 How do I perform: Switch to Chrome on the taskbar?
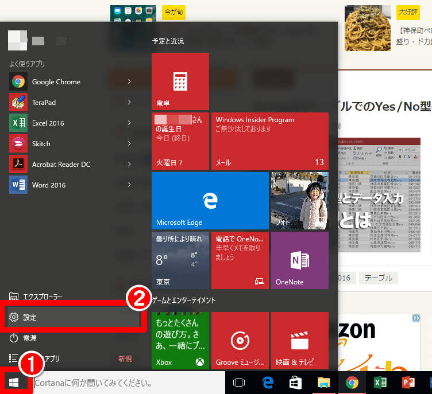point(352,383)
